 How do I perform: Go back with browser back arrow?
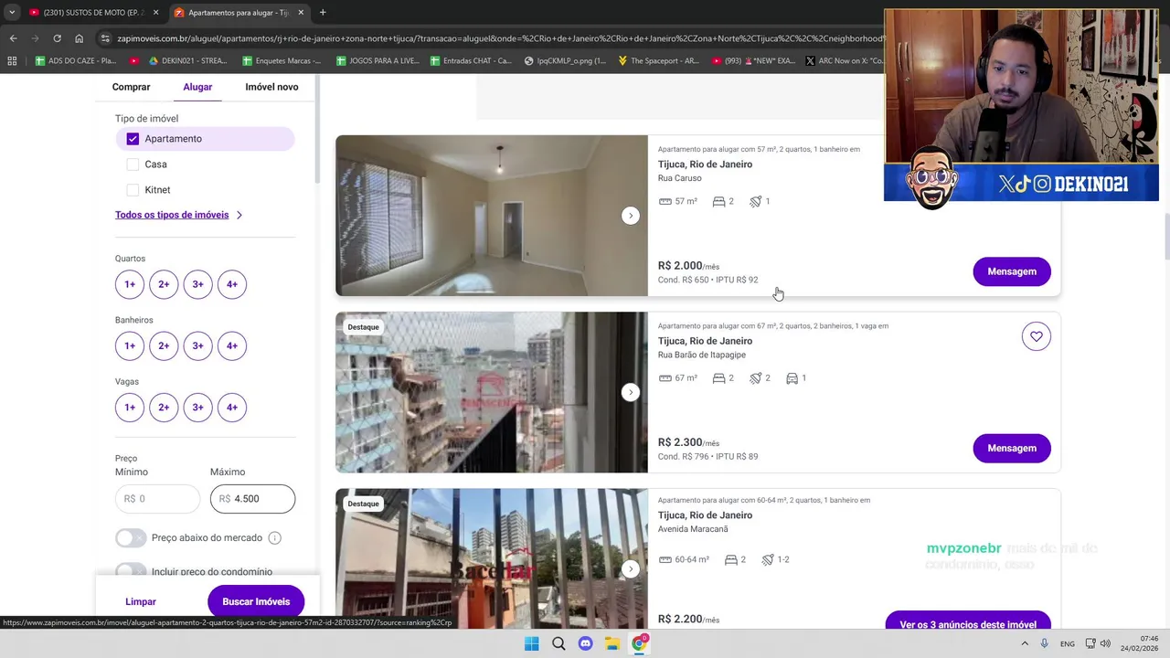pos(13,38)
